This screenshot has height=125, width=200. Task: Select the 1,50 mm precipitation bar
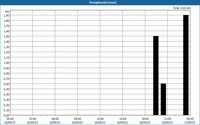click(x=156, y=76)
